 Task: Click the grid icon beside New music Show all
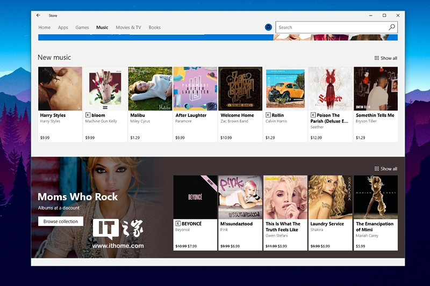click(x=377, y=58)
